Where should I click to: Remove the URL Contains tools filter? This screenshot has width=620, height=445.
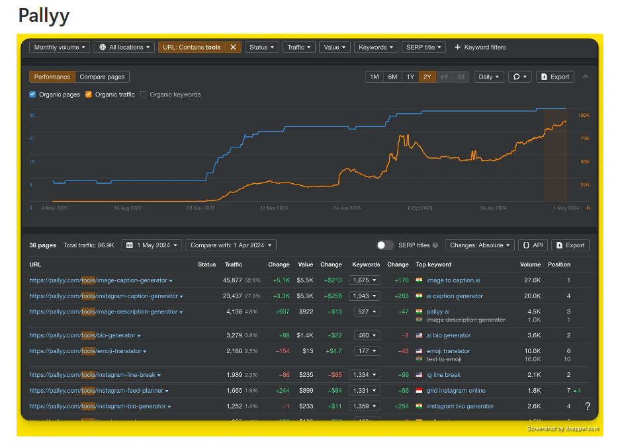[233, 48]
